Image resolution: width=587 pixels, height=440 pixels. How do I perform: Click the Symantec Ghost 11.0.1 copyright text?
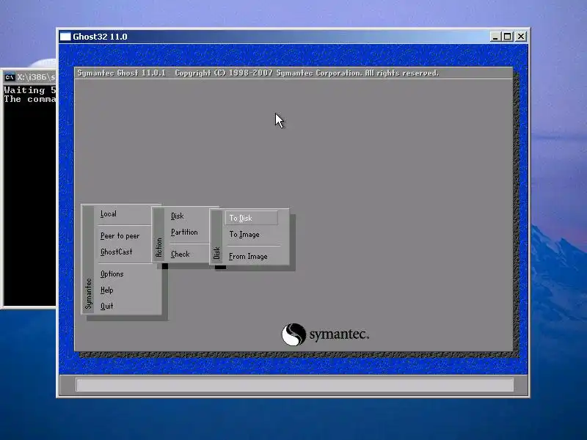tap(258, 73)
